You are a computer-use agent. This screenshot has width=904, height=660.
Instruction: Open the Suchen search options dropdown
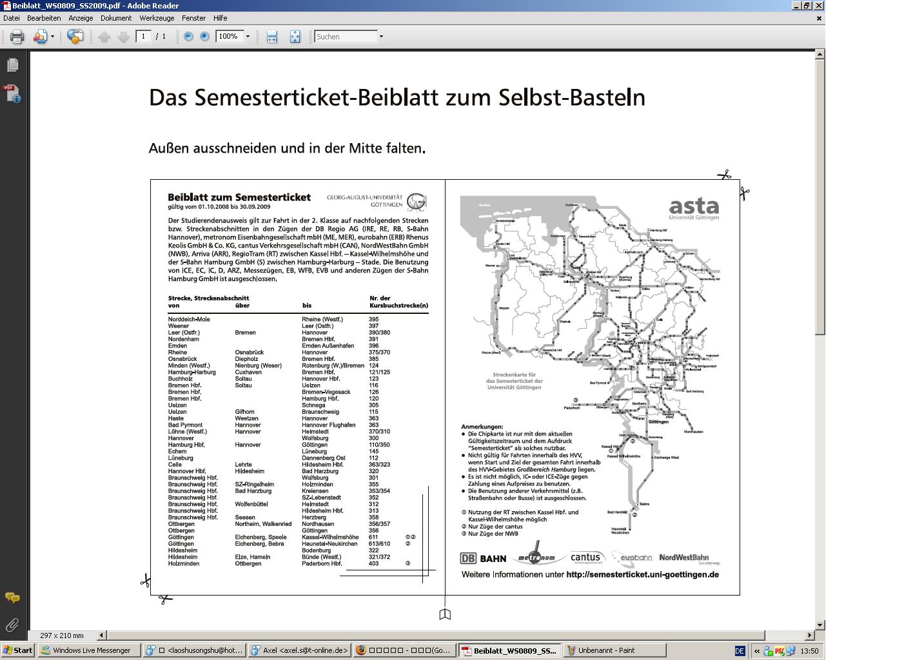[381, 37]
